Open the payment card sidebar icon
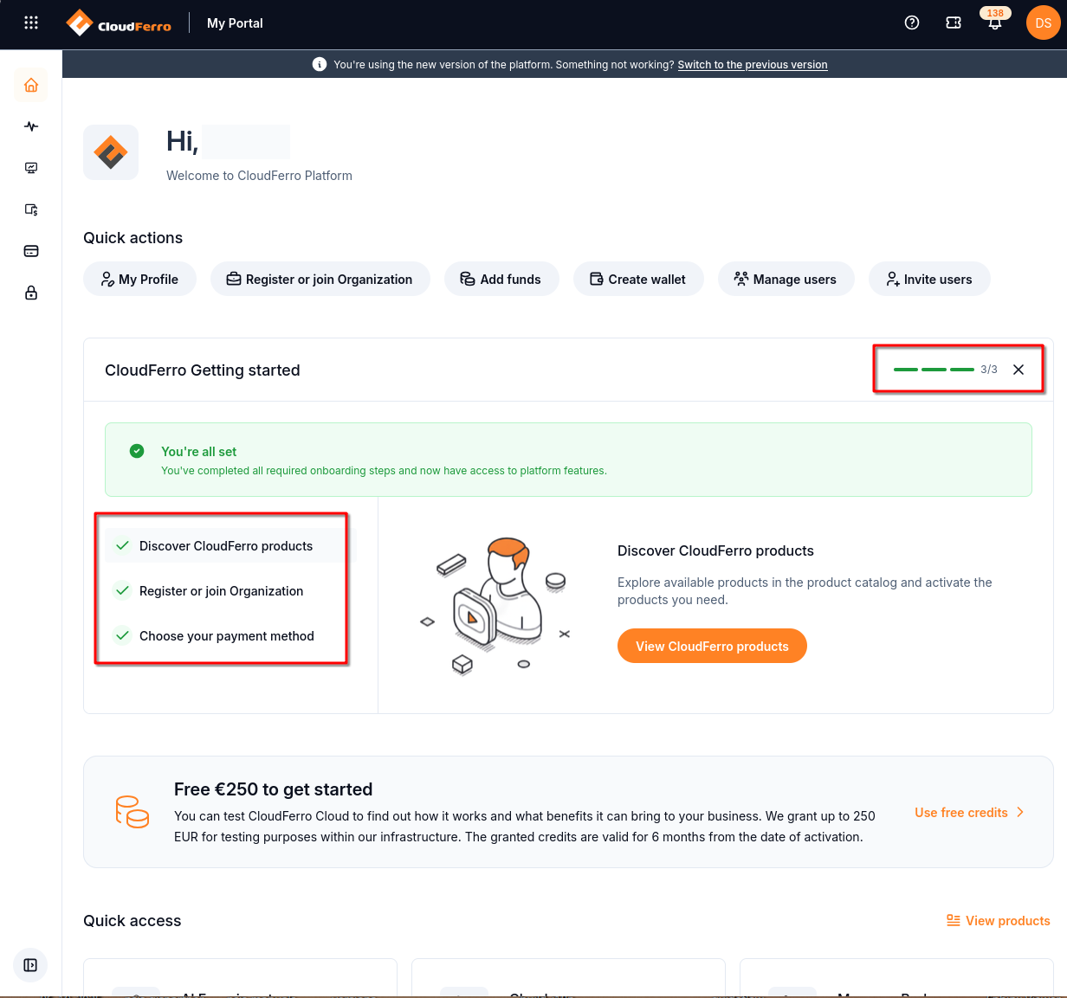The width and height of the screenshot is (1067, 998). tap(31, 251)
